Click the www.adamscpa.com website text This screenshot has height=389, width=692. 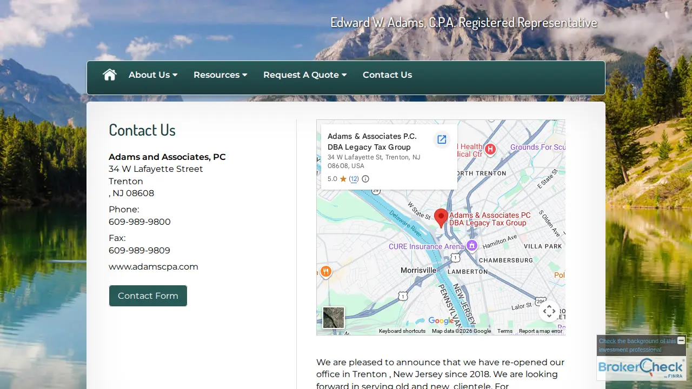(154, 267)
